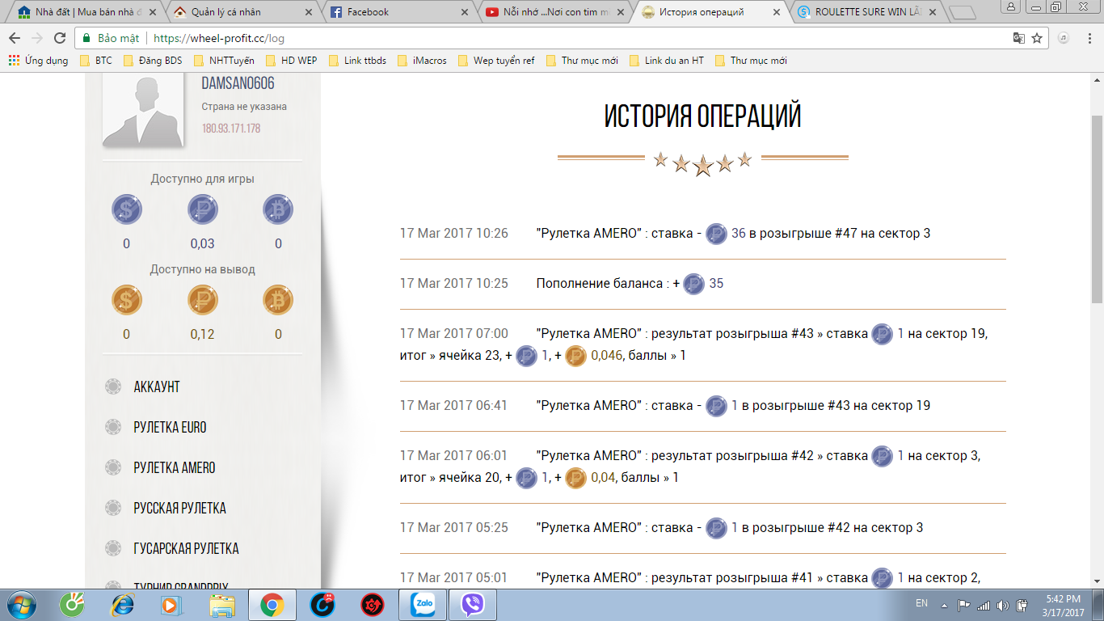This screenshot has height=621, width=1104.
Task: Open Русская рулетка
Action: coord(179,508)
